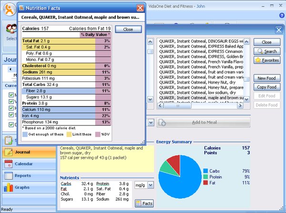Viewport: 286px width, 213px height.
Task: Open the dropdown left of Add to Meal
Action: click(x=151, y=122)
